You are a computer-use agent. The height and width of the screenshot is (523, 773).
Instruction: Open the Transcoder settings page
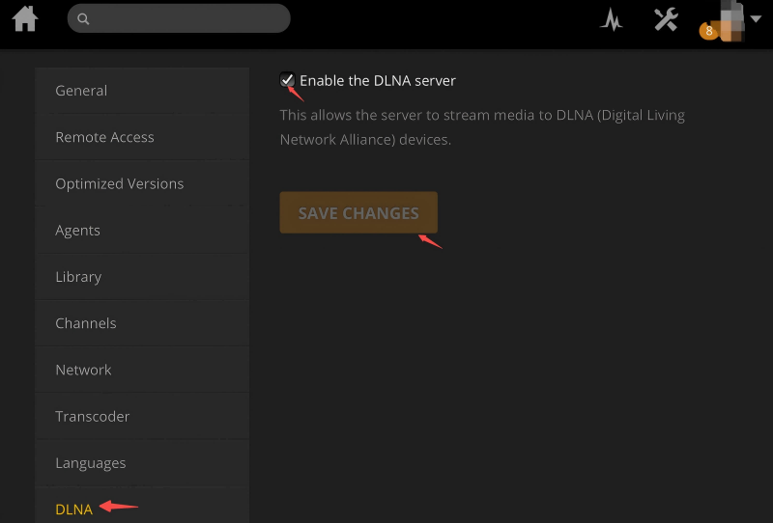[x=92, y=417]
